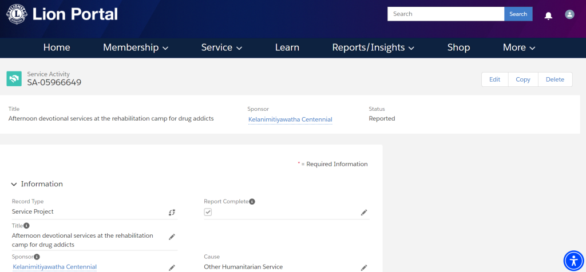Open the user profile avatar

pos(569,14)
